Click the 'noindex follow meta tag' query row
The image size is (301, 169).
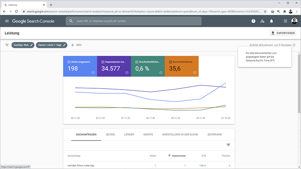[x=149, y=166]
